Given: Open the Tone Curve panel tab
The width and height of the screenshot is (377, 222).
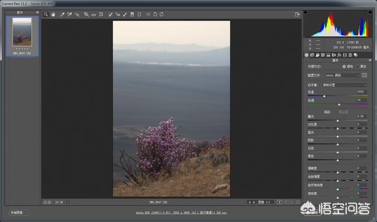Looking at the screenshot, I should (312, 55).
